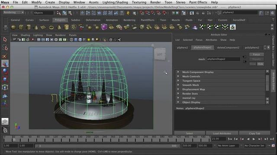Open Lighting/Shading menu in menu bar
The width and height of the screenshot is (277, 155).
(x=115, y=2)
